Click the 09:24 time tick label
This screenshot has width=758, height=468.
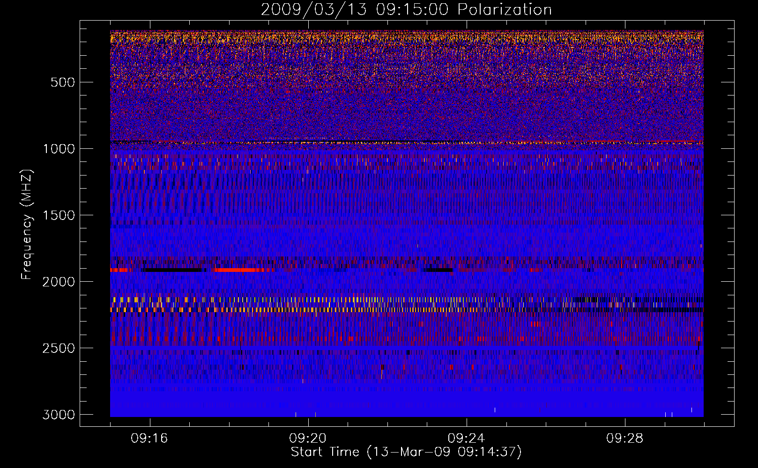(x=466, y=439)
